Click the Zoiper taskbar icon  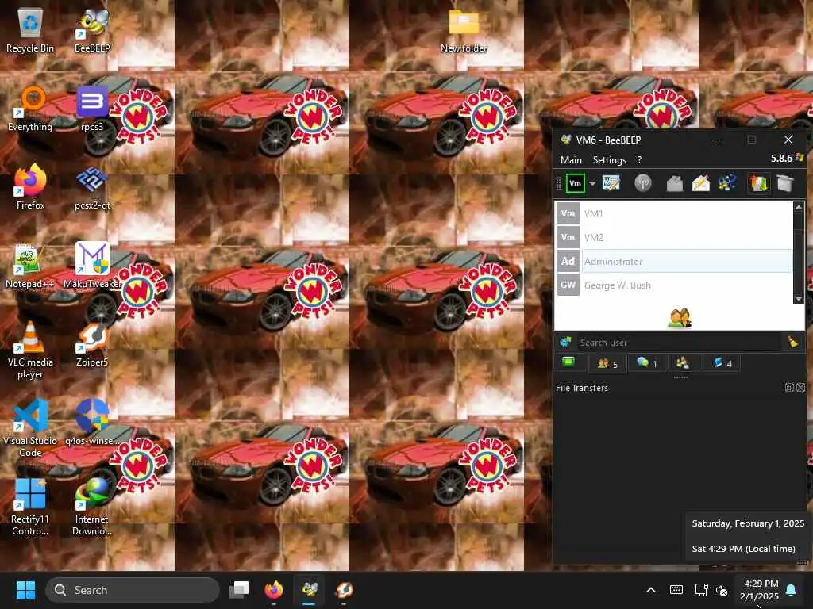(x=345, y=590)
